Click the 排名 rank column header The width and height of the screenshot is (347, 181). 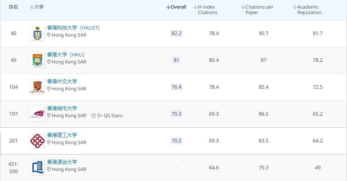pos(14,7)
